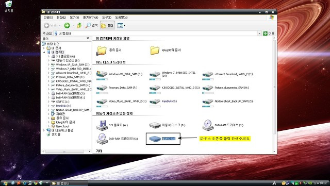The width and height of the screenshot is (330, 186).
Task: Open the 즐겨찾기(A) menu
Action: (x=91, y=17)
